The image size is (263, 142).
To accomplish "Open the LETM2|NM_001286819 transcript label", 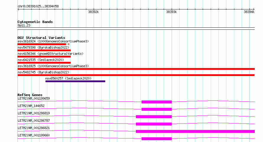I will pyautogui.click(x=34, y=113).
